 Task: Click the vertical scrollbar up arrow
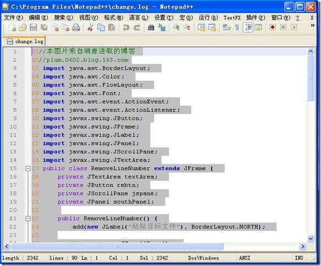pos(311,51)
